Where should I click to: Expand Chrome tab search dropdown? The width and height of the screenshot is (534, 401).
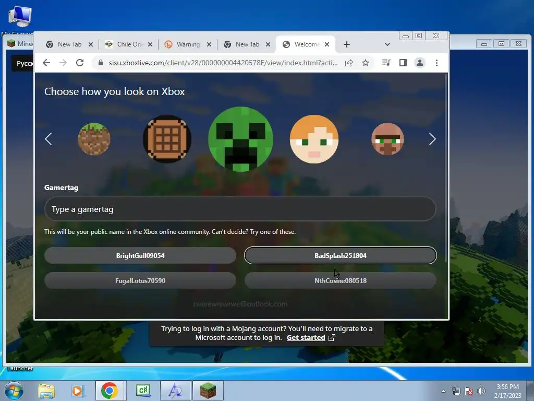(387, 44)
